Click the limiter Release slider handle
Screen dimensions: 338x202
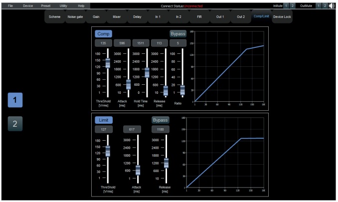166,163
